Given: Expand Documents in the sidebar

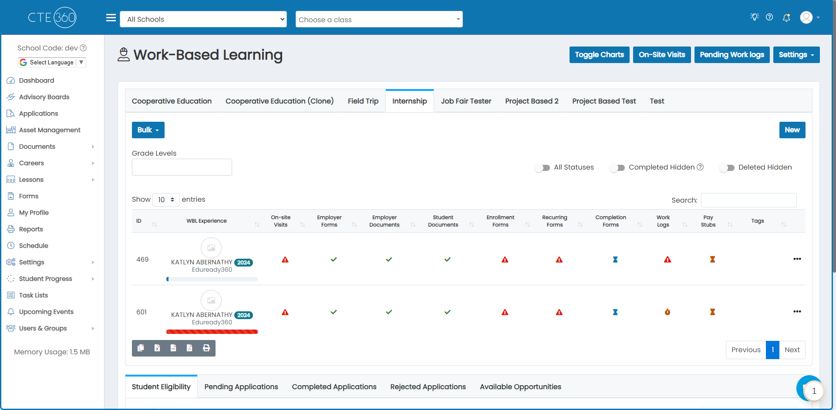Looking at the screenshot, I should click(x=51, y=147).
